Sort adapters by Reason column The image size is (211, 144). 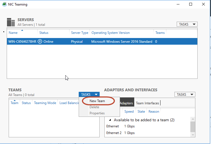click(x=154, y=112)
